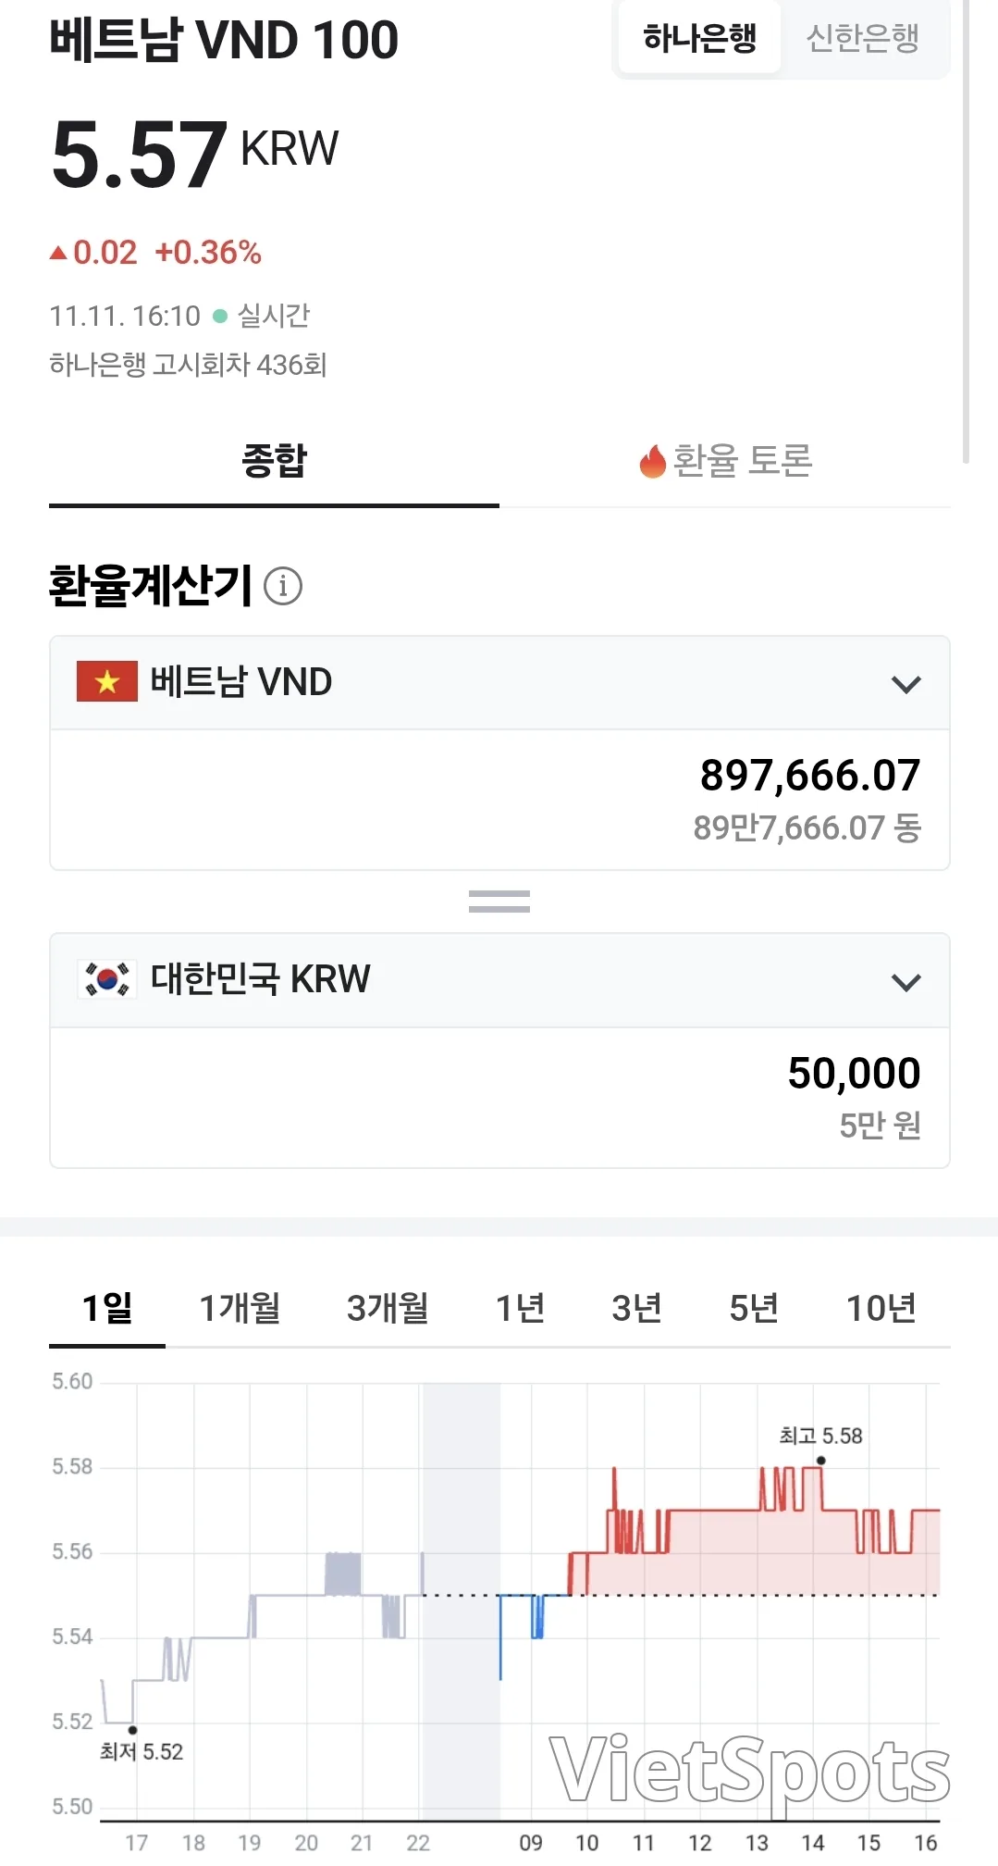The image size is (998, 1866).
Task: Open the 종합 tab
Action: click(274, 461)
